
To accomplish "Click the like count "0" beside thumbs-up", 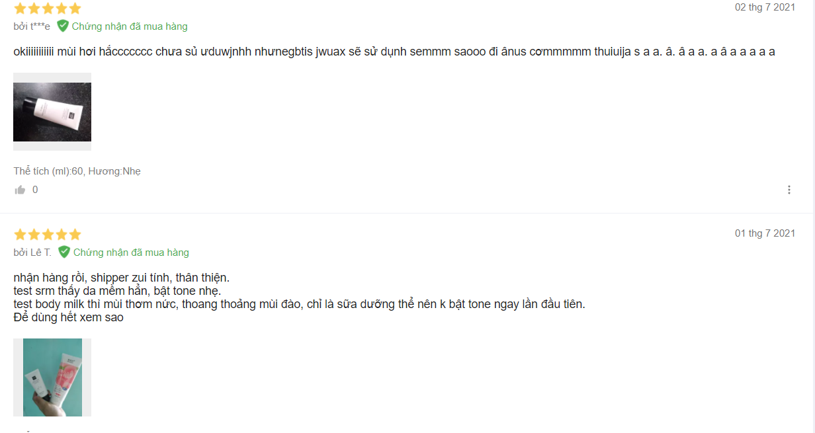I will pyautogui.click(x=35, y=190).
